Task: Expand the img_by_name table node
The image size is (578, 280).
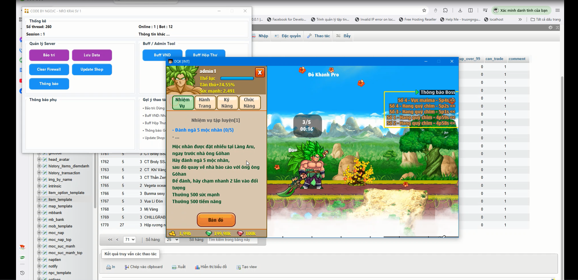Action: tap(39, 179)
